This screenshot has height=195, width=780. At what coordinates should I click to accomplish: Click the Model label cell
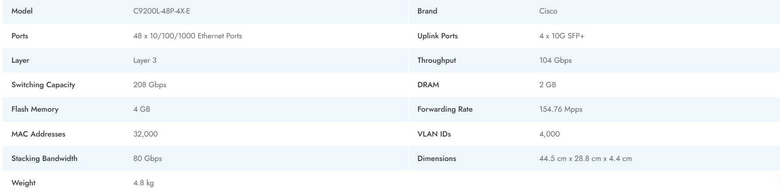(22, 11)
